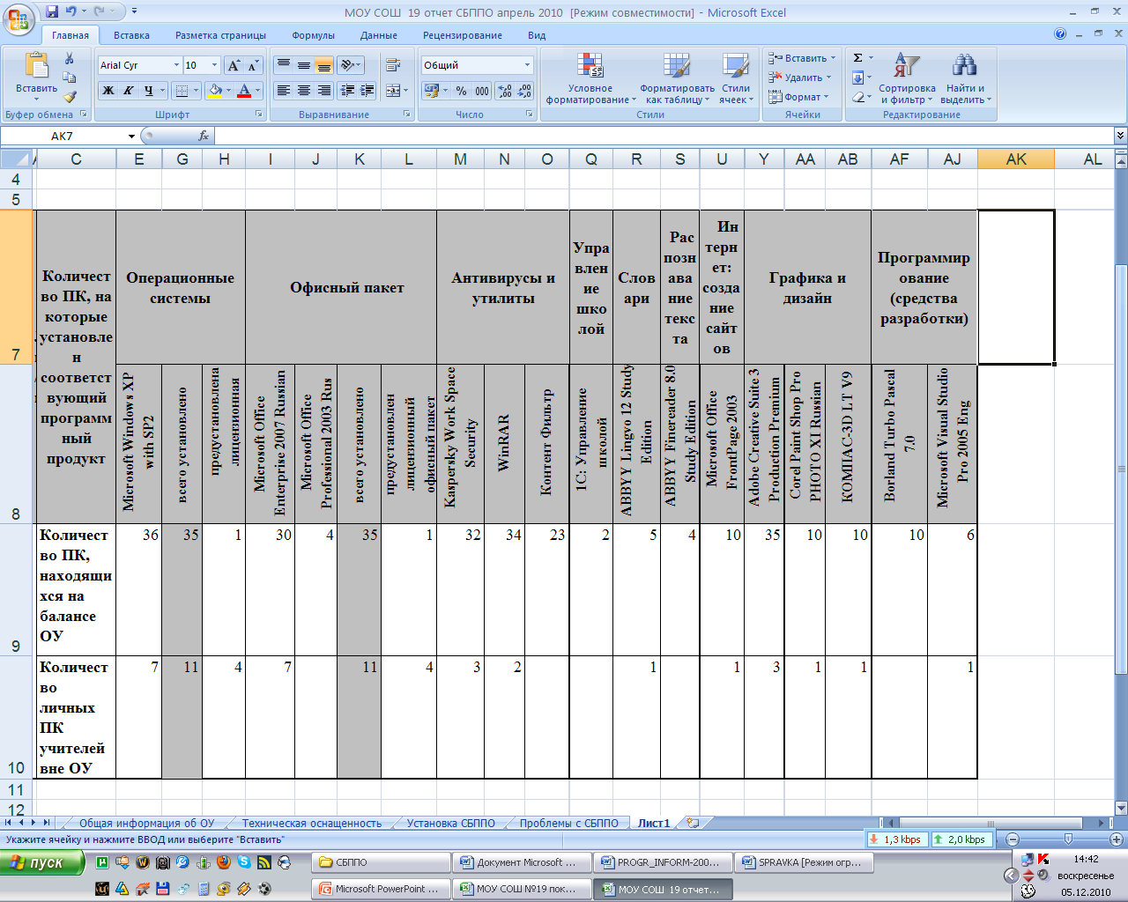Switch to Данные ribbon tab

pos(378,35)
